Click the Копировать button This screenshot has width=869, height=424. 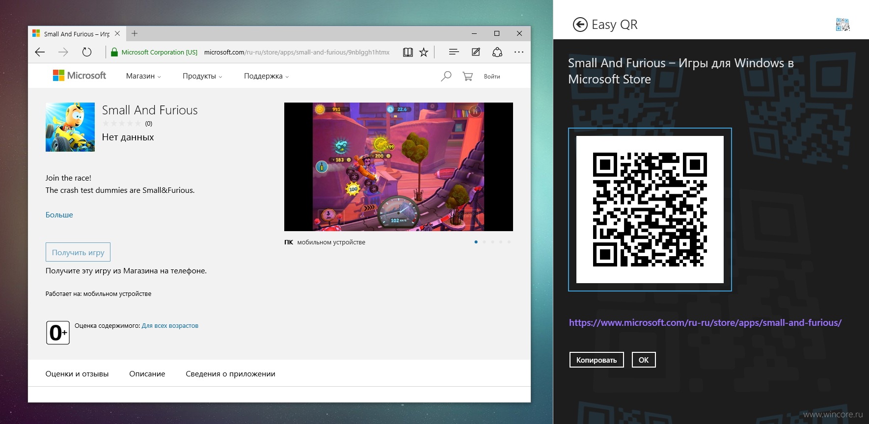click(x=597, y=360)
